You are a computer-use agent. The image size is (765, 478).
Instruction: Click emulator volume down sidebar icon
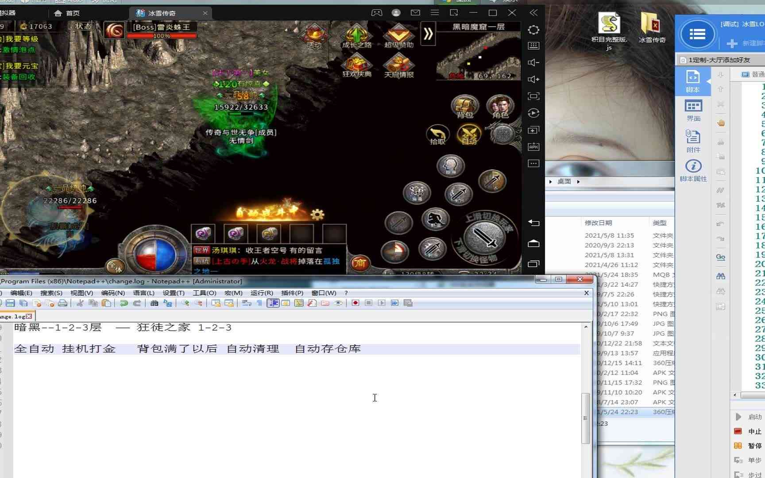pos(533,62)
